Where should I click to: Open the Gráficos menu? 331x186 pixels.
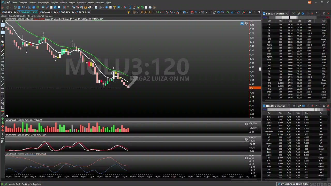click(33, 3)
